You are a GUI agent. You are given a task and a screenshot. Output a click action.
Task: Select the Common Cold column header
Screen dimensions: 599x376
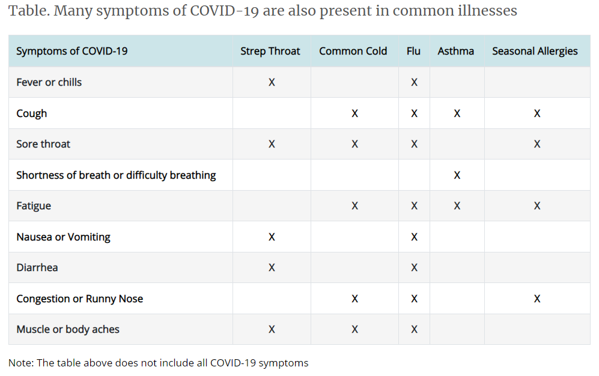pyautogui.click(x=353, y=51)
